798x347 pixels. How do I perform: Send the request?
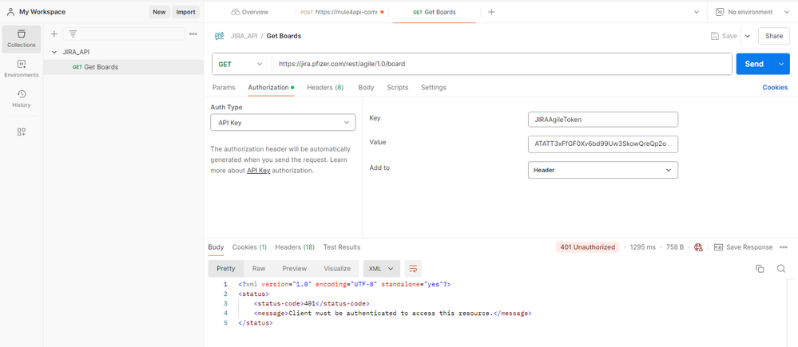(x=754, y=64)
